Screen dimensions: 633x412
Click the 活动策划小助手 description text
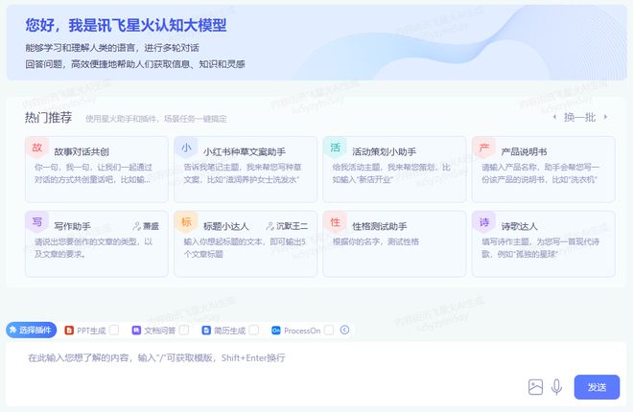pyautogui.click(x=391, y=172)
